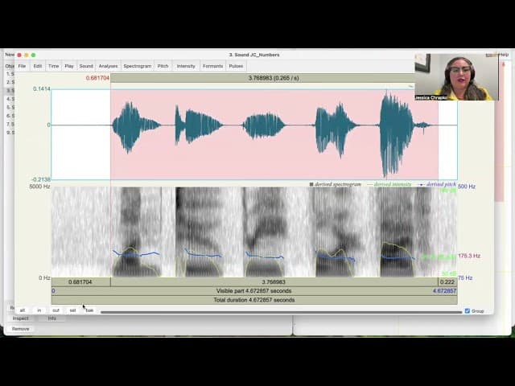This screenshot has height=386, width=515.
Task: Click the 75 Hz pitch floor label
Action: coord(465,278)
